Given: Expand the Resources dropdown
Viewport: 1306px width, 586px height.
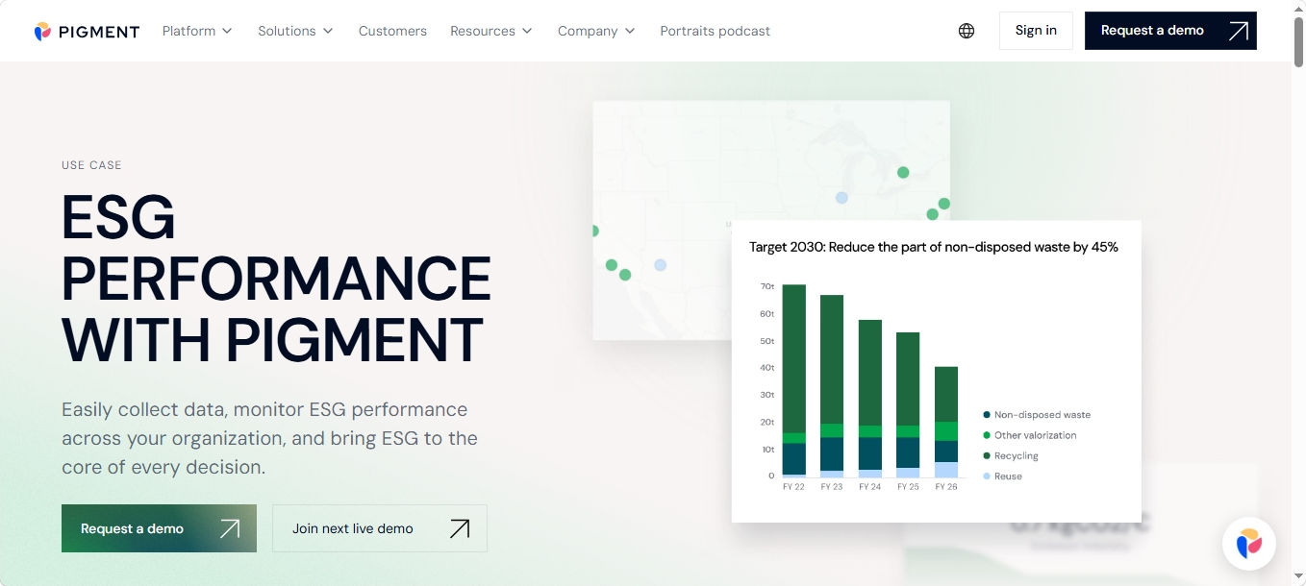Looking at the screenshot, I should (490, 31).
